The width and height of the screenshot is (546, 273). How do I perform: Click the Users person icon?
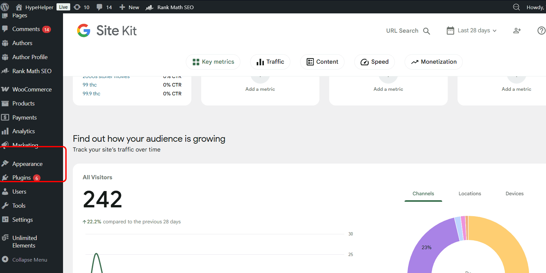pos(5,192)
